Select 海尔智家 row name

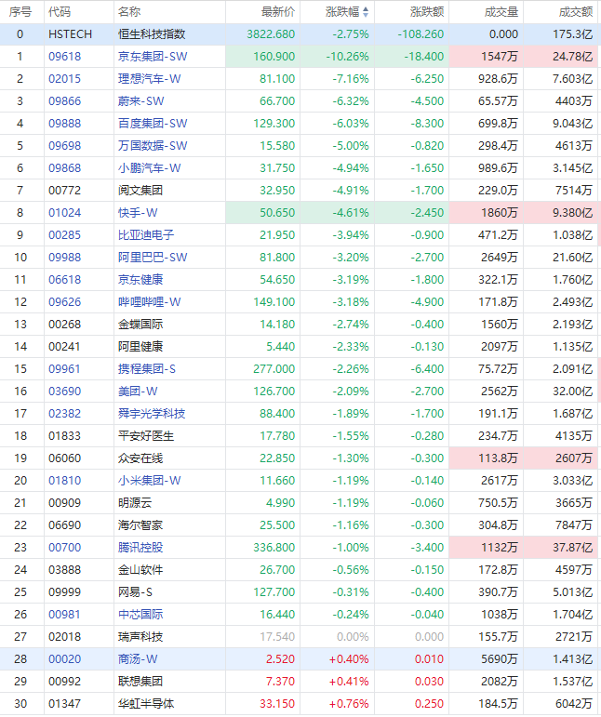click(140, 525)
